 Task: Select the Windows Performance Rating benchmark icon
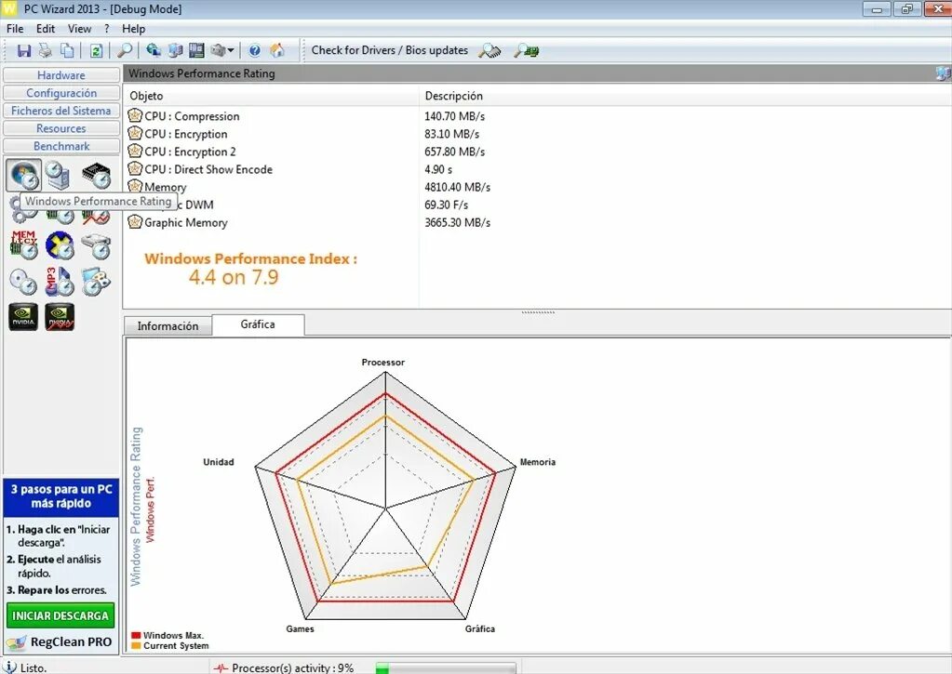(x=23, y=175)
